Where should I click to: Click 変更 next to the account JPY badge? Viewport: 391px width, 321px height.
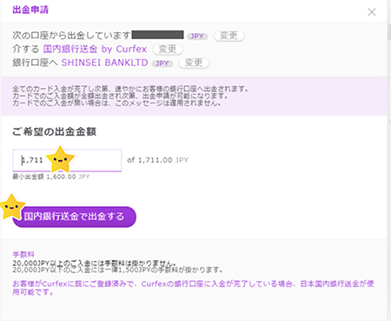[229, 36]
